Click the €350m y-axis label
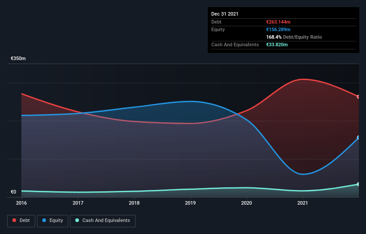The image size is (366, 234). click(18, 58)
